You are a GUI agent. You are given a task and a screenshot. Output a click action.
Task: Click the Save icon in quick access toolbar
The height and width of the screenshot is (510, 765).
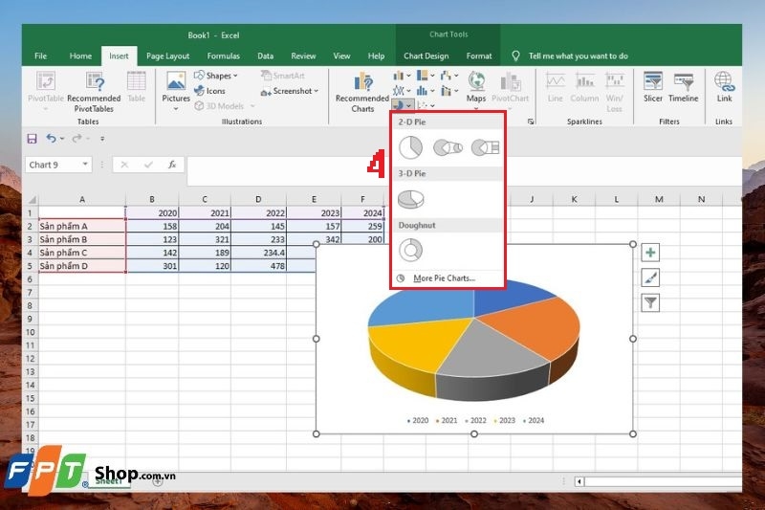(32, 139)
